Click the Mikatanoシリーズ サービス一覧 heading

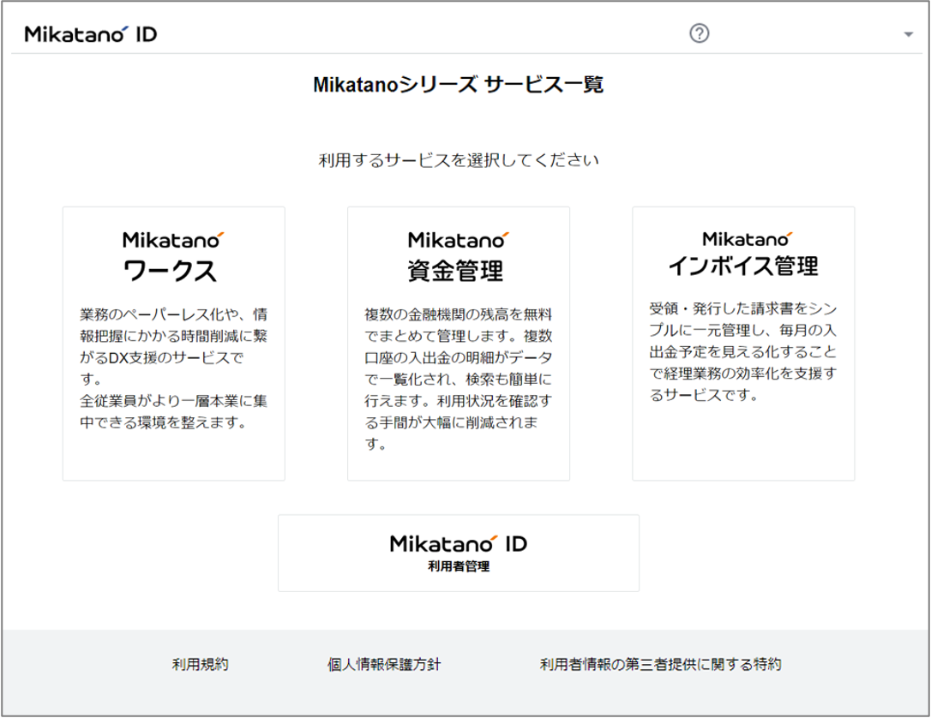tap(459, 85)
